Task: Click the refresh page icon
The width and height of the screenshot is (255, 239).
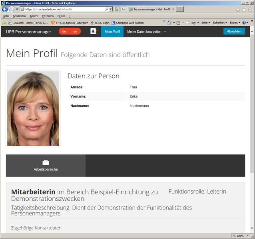Action: pyautogui.click(x=123, y=9)
